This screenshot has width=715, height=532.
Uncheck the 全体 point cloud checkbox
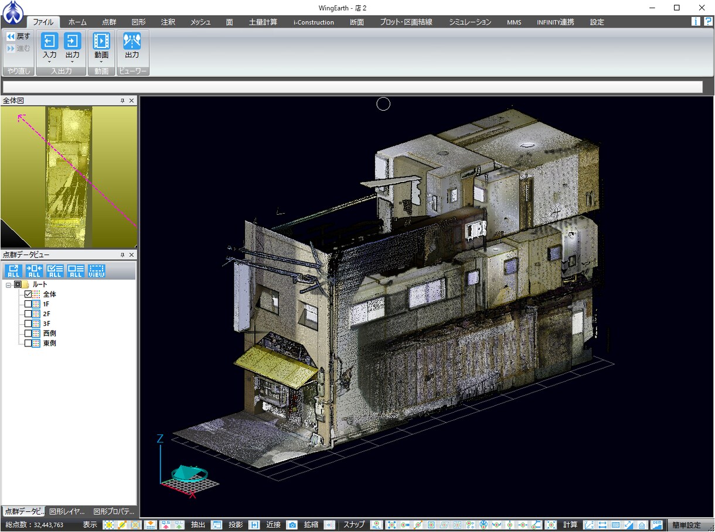pos(28,294)
